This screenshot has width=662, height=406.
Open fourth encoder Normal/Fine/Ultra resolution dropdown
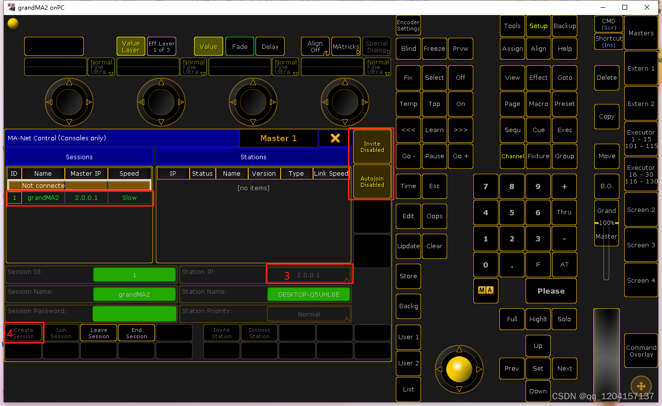point(377,67)
